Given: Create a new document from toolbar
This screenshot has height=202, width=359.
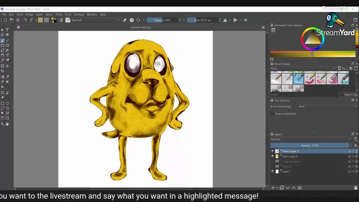Looking at the screenshot, I should [x=5, y=20].
